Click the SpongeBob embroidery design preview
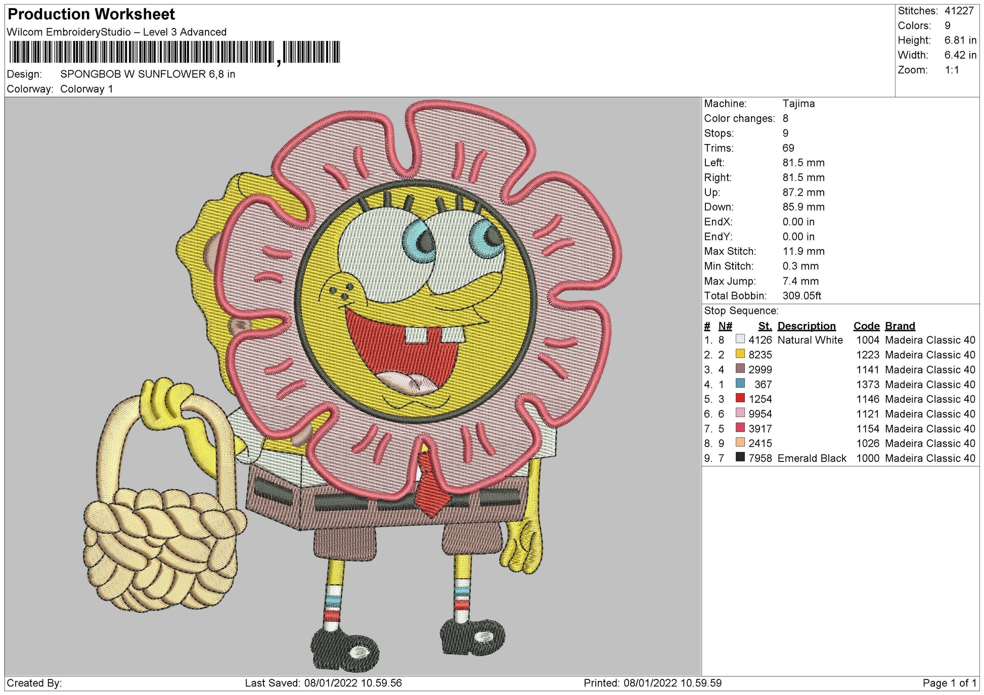The image size is (984, 695). (353, 387)
